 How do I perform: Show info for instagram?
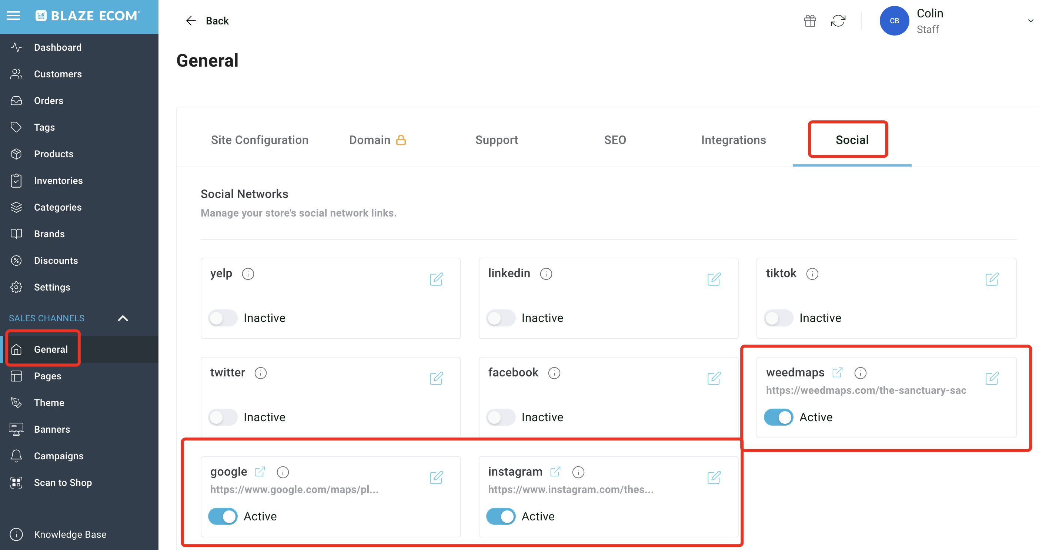(578, 472)
